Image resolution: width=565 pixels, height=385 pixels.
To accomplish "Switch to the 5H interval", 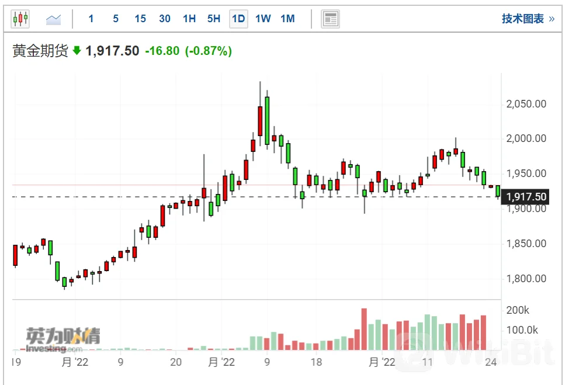I will coord(214,19).
